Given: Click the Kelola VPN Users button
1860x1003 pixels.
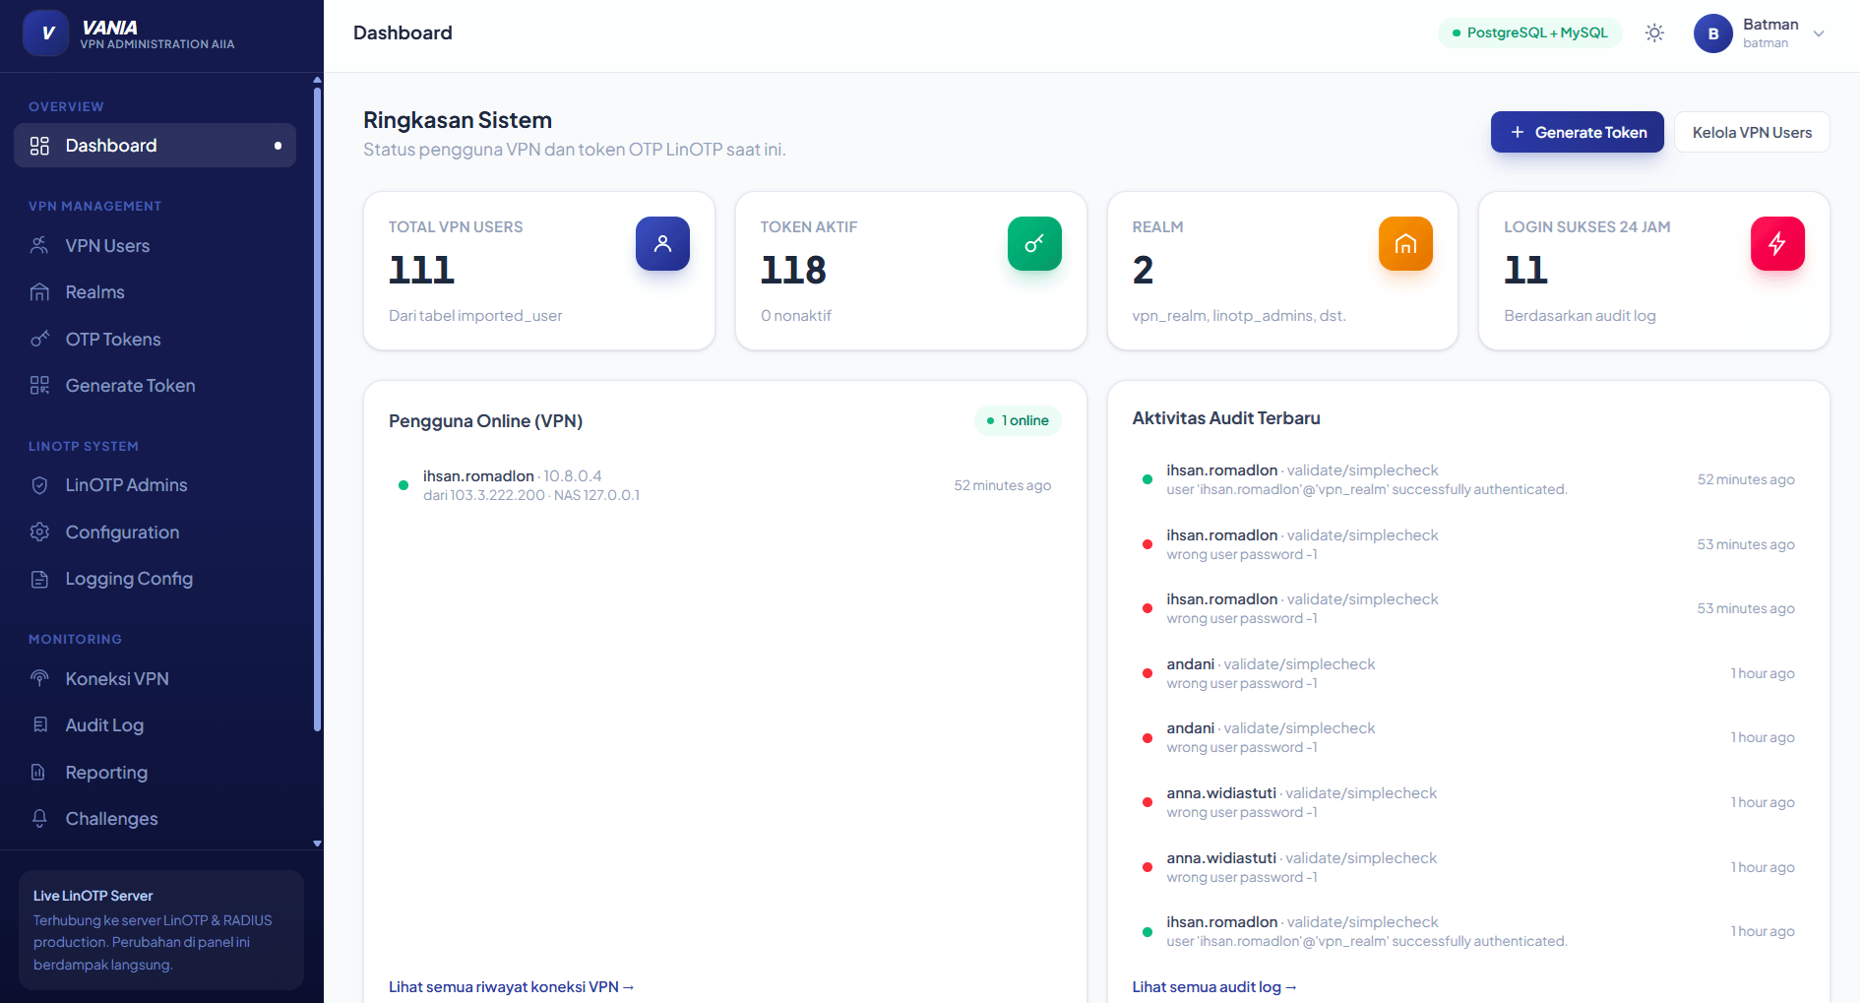Looking at the screenshot, I should (1752, 132).
